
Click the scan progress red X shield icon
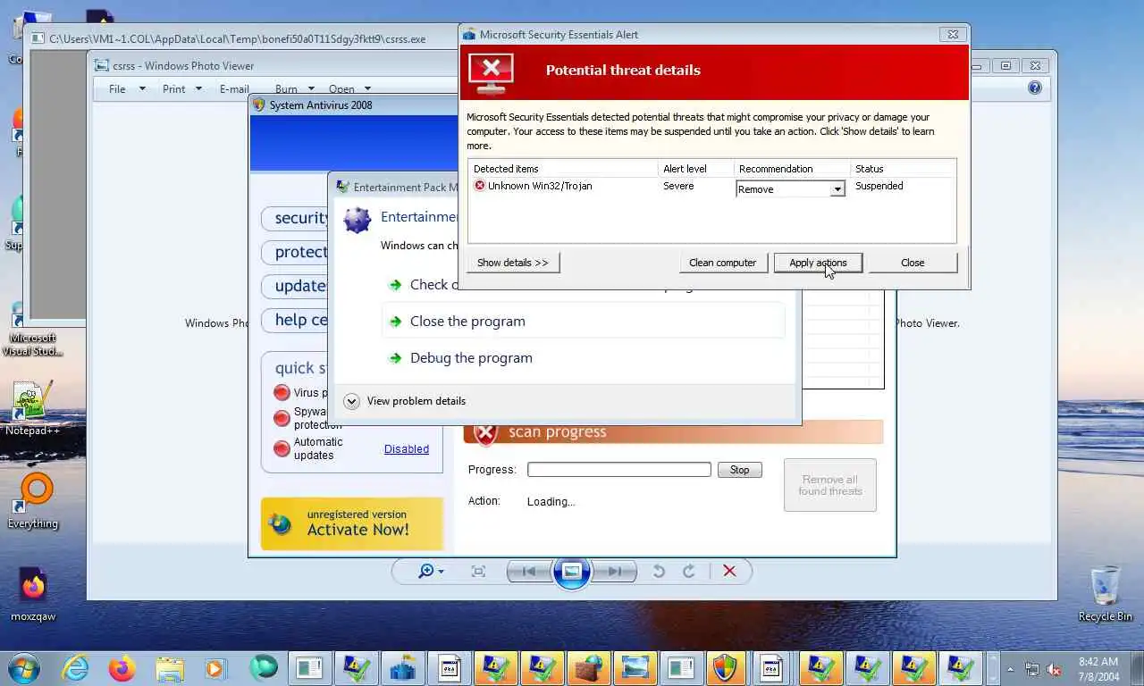pos(485,433)
